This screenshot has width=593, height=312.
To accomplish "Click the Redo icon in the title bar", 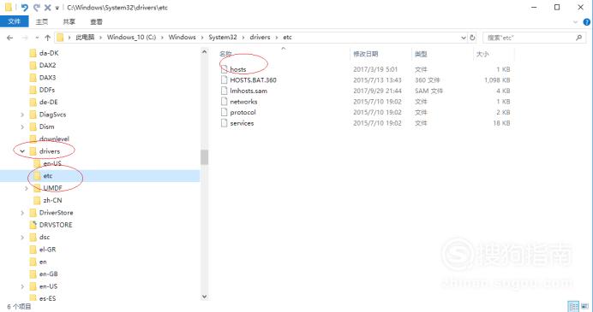I will click(x=37, y=7).
